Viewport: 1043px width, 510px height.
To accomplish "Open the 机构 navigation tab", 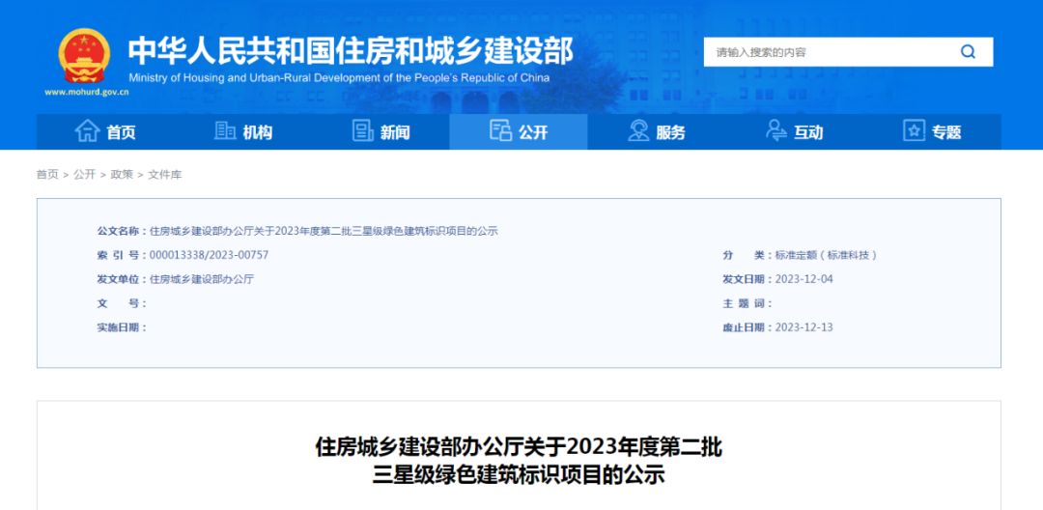I will coord(242,131).
